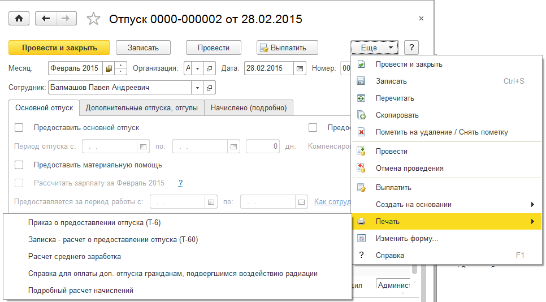Toggle Предоставить основной отпуск checkbox
Image resolution: width=546 pixels, height=302 pixels.
point(19,128)
